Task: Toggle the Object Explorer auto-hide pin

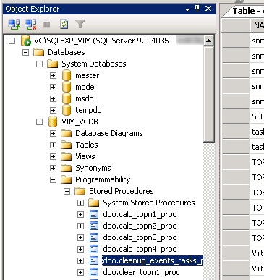Action: 197,9
